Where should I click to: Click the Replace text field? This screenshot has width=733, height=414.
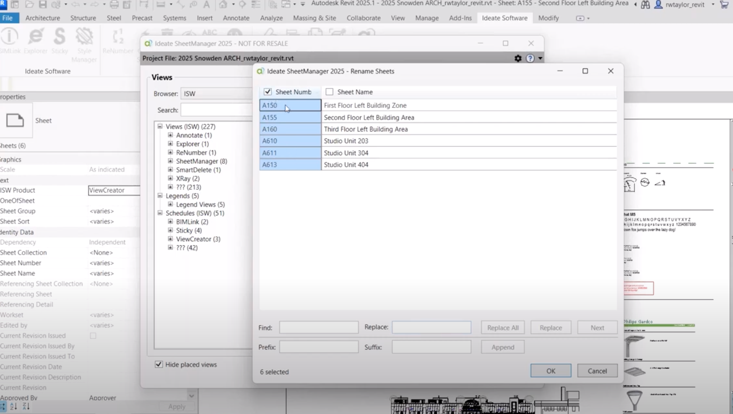[431, 327]
